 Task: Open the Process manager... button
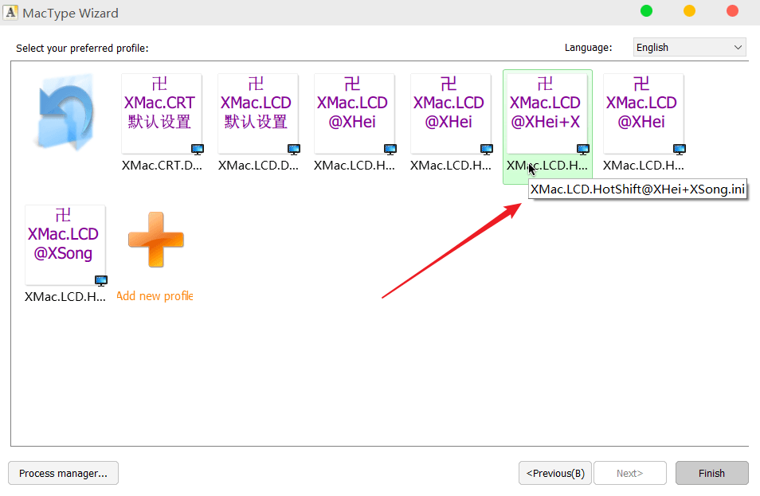63,473
